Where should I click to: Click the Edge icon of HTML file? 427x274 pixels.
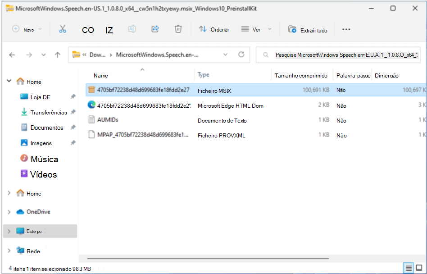coord(91,105)
